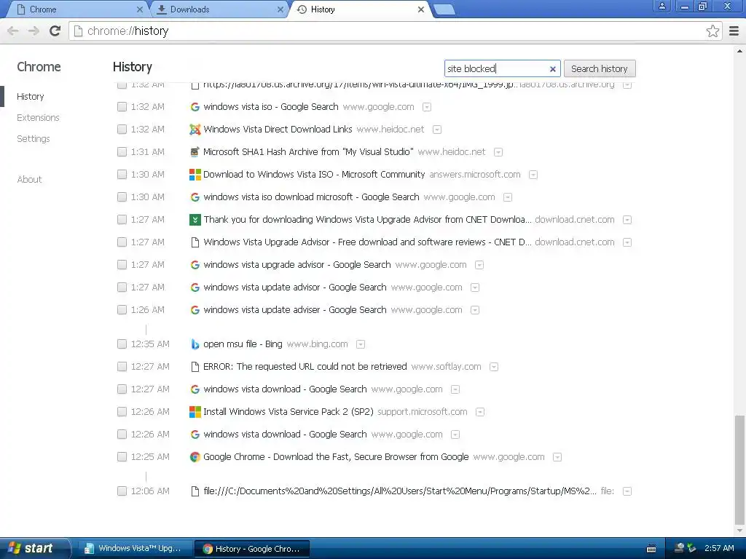Viewport: 746px width, 559px height.
Task: Check the box for Install Windows Vista Service Pack 2
Action: (122, 412)
